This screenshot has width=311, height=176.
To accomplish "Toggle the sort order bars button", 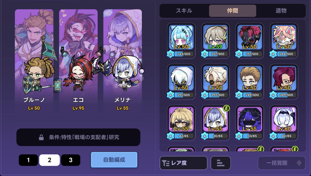I will tap(221, 163).
